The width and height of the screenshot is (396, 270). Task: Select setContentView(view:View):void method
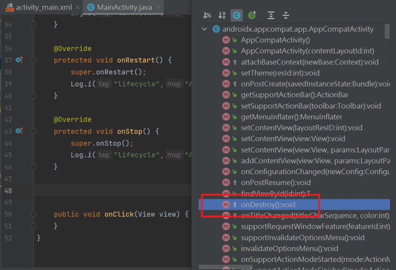click(293, 139)
